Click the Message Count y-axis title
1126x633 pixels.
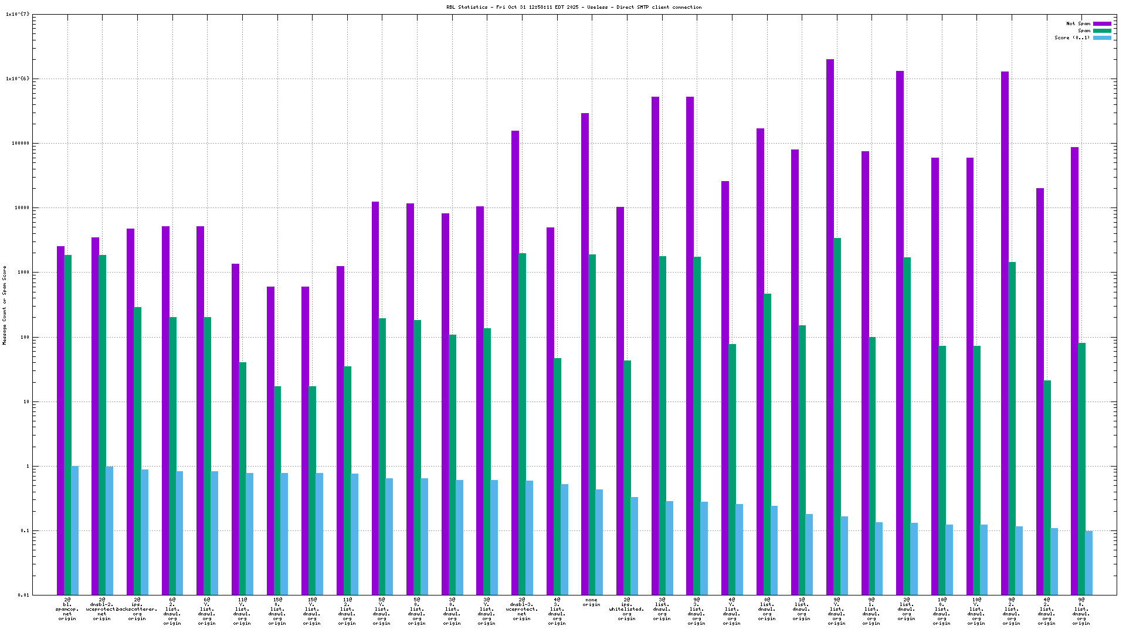point(5,305)
